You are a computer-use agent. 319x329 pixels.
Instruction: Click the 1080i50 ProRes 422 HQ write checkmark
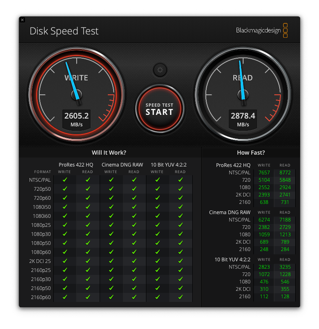tap(65, 207)
